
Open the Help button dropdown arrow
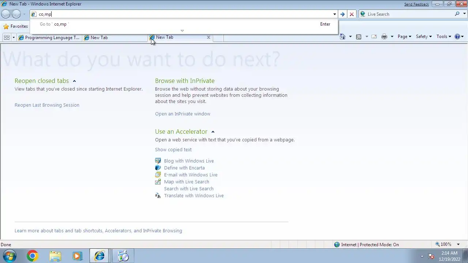coord(463,37)
